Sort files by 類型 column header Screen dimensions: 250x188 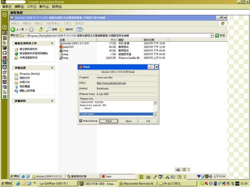pyautogui.click(x=130, y=40)
